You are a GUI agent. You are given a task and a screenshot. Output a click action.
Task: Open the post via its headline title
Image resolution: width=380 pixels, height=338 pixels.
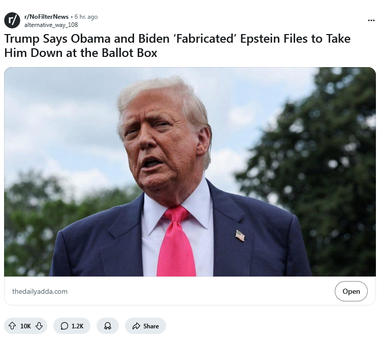(177, 46)
